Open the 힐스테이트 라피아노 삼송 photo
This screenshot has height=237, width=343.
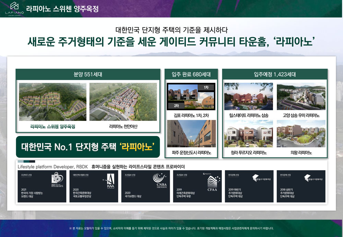248,96
